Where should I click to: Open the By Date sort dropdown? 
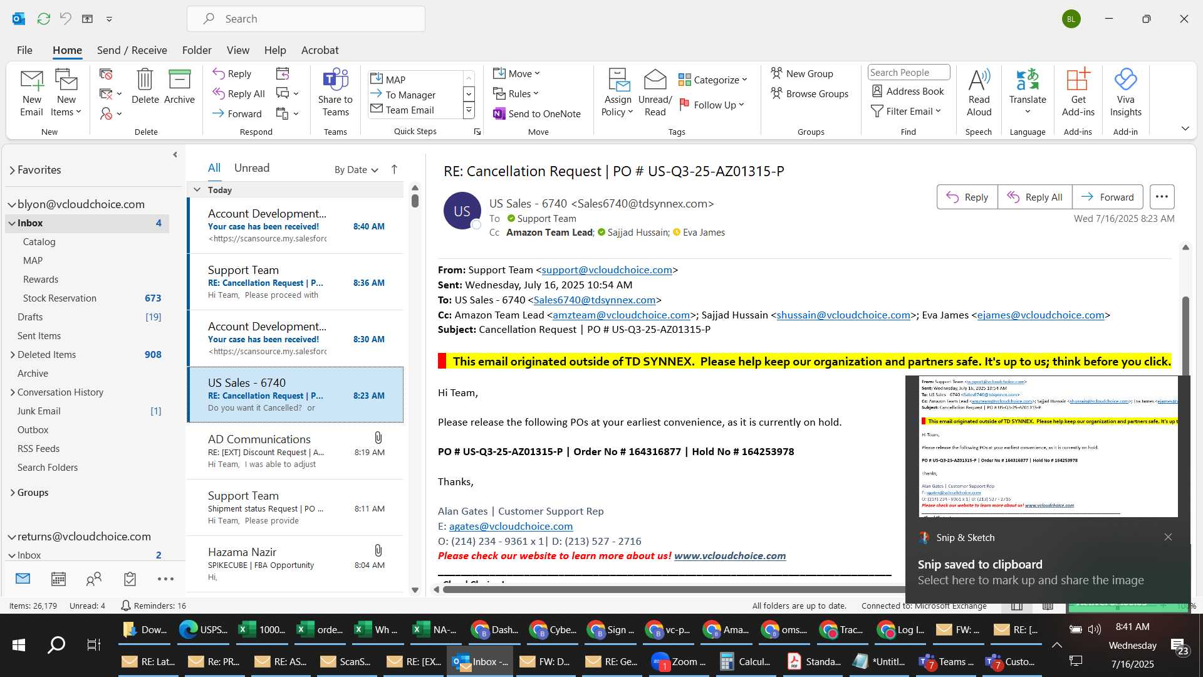357,169
